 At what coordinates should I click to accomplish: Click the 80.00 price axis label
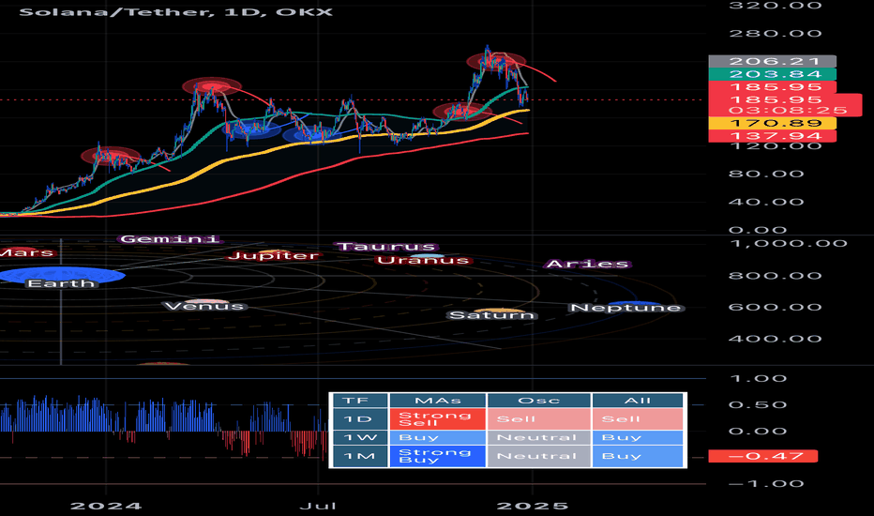point(766,175)
